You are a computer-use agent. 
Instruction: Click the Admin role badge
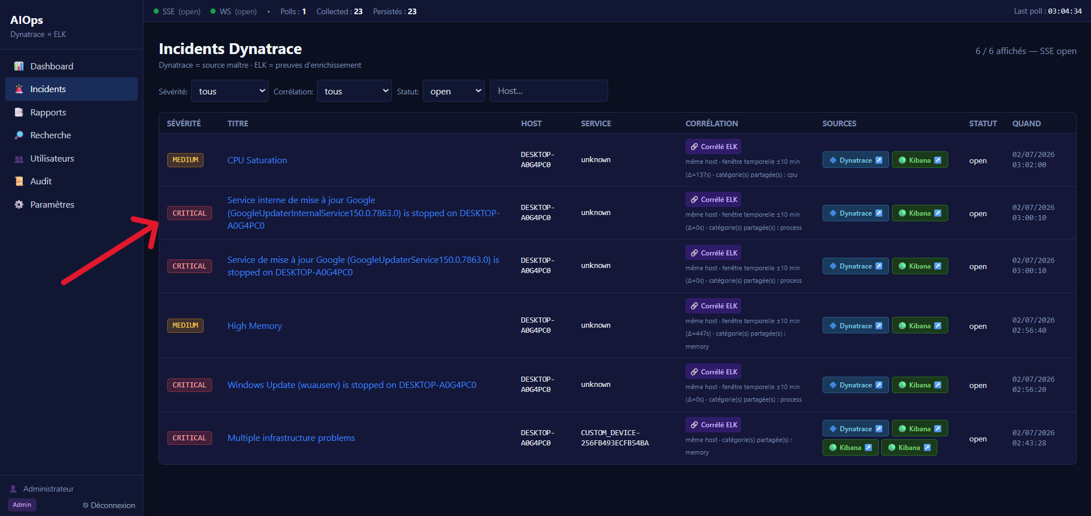coord(22,505)
